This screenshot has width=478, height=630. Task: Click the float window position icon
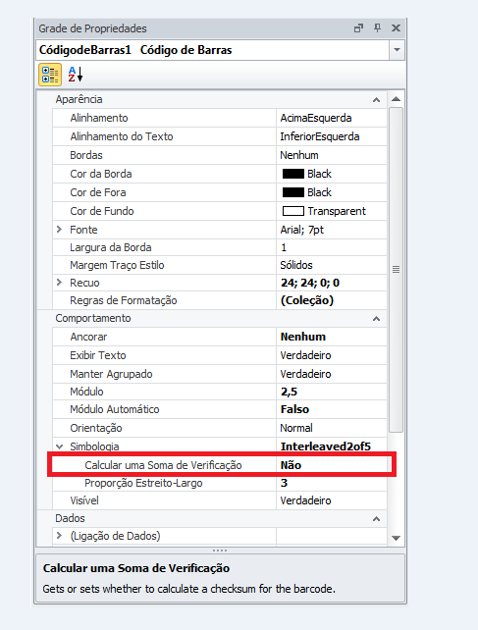358,28
